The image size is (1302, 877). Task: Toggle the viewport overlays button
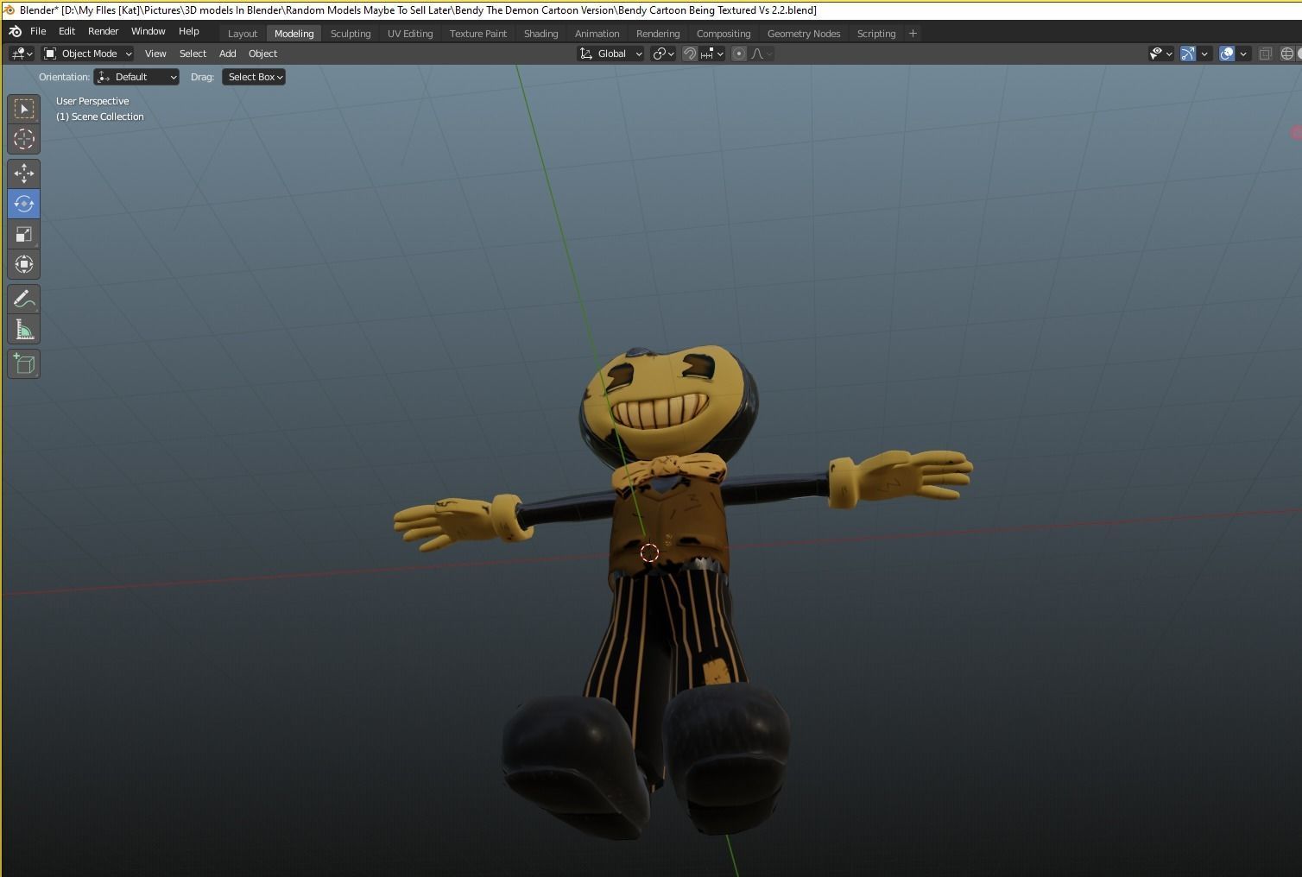[1227, 54]
